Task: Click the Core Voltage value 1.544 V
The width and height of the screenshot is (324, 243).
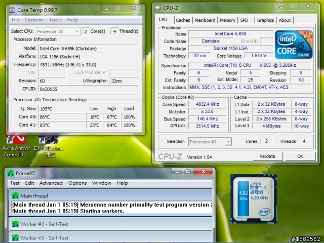Action: [259, 56]
